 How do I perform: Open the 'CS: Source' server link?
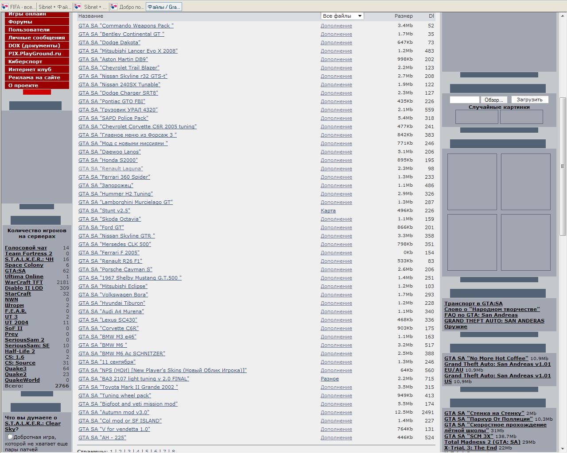(x=20, y=363)
